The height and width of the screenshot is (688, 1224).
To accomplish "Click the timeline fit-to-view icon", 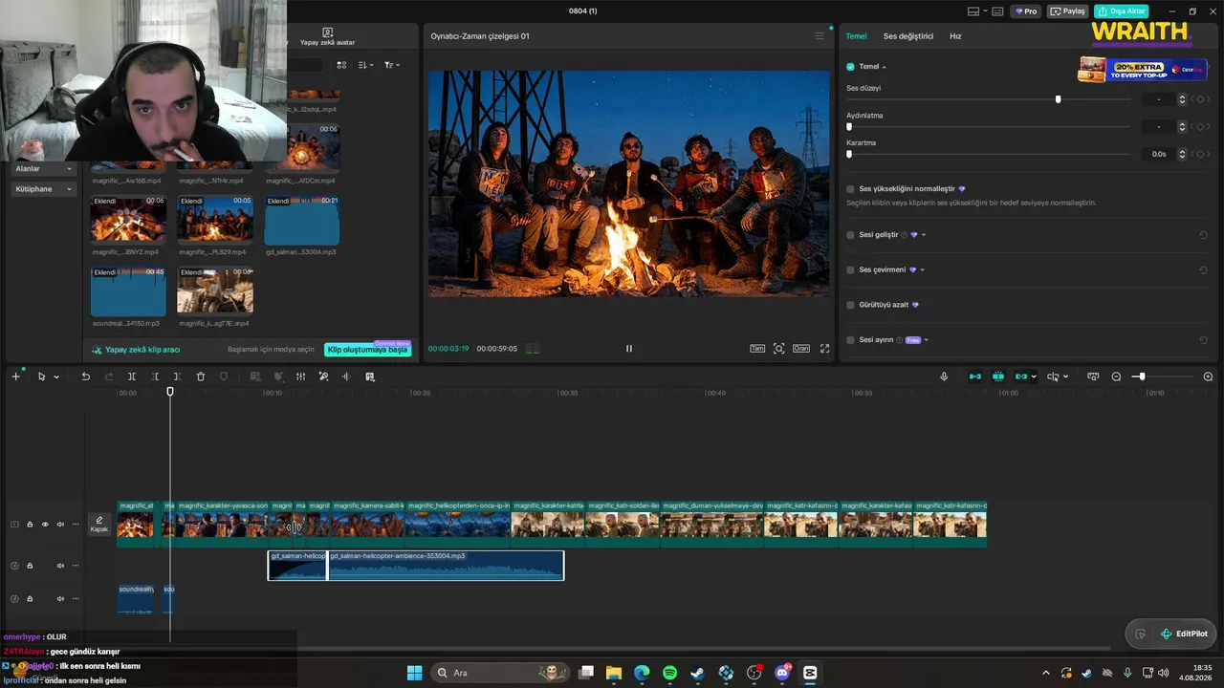I will pos(1093,376).
